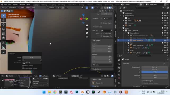Open Photoshop from the taskbar

[x=77, y=92]
